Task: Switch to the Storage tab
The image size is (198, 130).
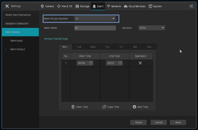Action: pyautogui.click(x=82, y=6)
